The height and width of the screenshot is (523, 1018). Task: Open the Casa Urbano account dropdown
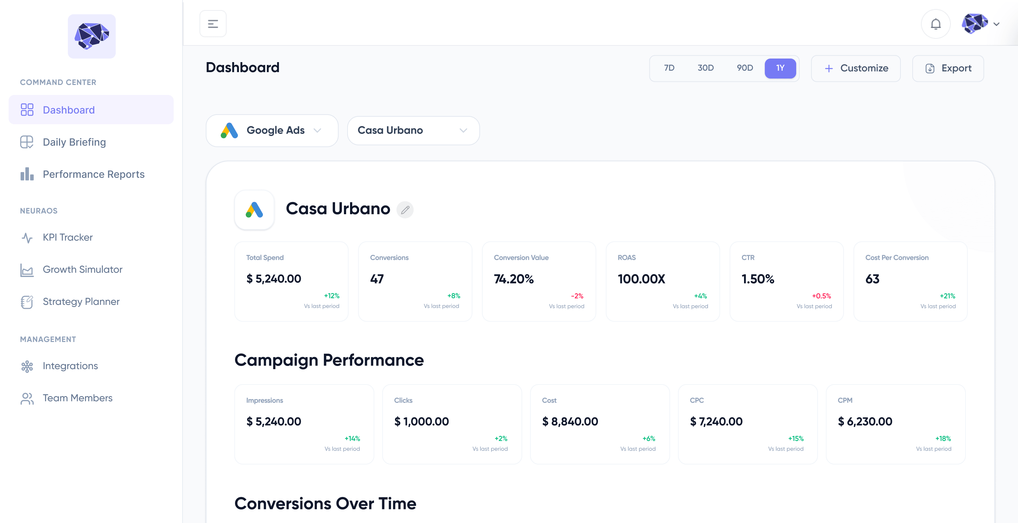click(x=413, y=130)
